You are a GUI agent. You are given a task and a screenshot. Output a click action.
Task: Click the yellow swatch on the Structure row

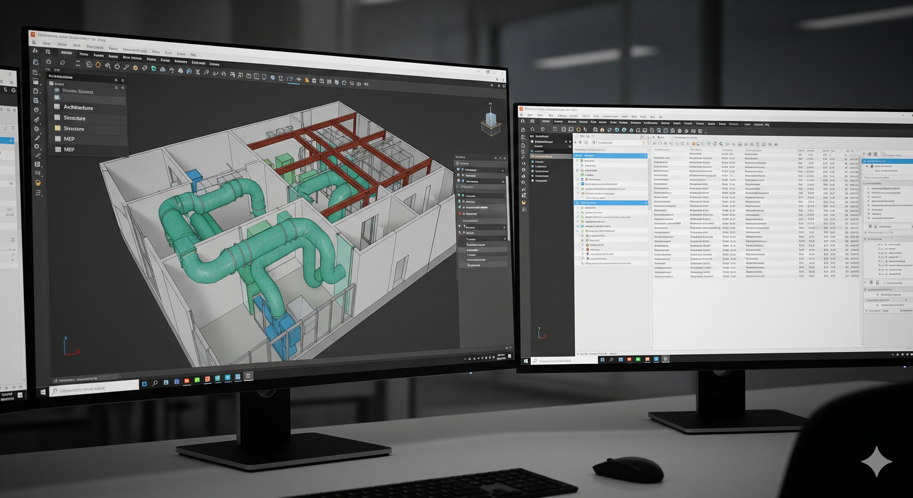tap(57, 128)
